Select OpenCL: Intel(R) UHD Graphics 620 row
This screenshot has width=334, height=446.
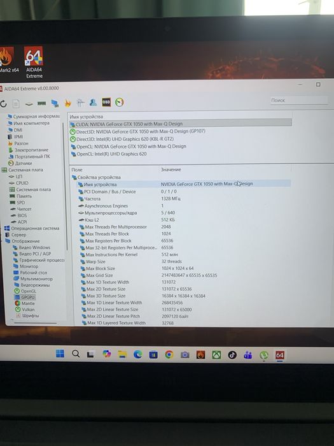[x=109, y=154]
